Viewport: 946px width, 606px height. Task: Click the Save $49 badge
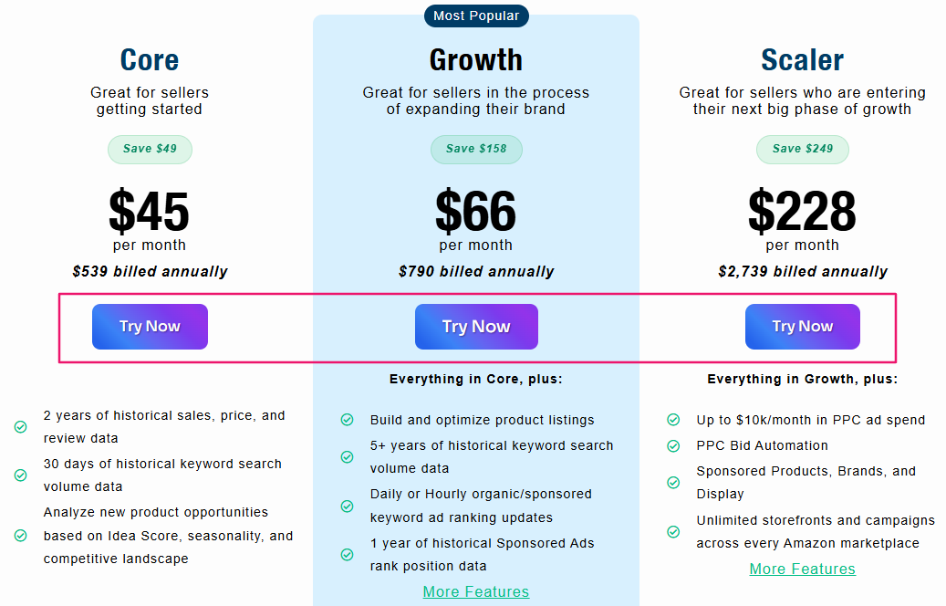click(150, 149)
